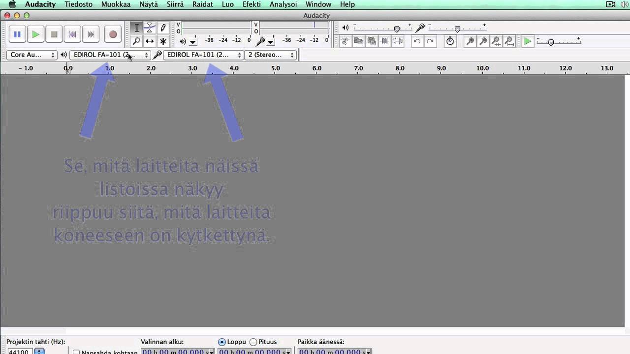Click the Copy icon in edit toolbar
630x354 pixels.
(358, 41)
